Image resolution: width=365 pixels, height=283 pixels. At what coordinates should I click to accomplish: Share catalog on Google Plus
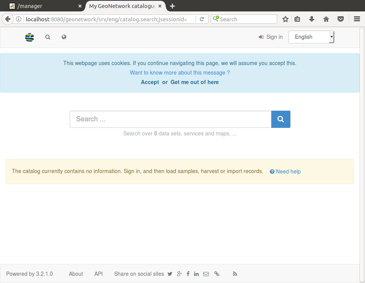pos(179,274)
